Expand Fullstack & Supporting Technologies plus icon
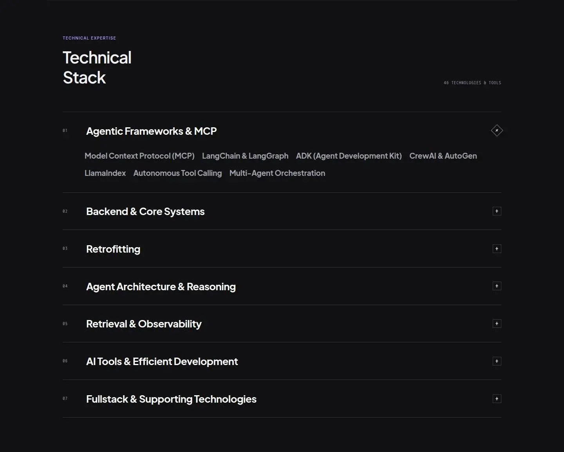This screenshot has width=564, height=452. 497,399
